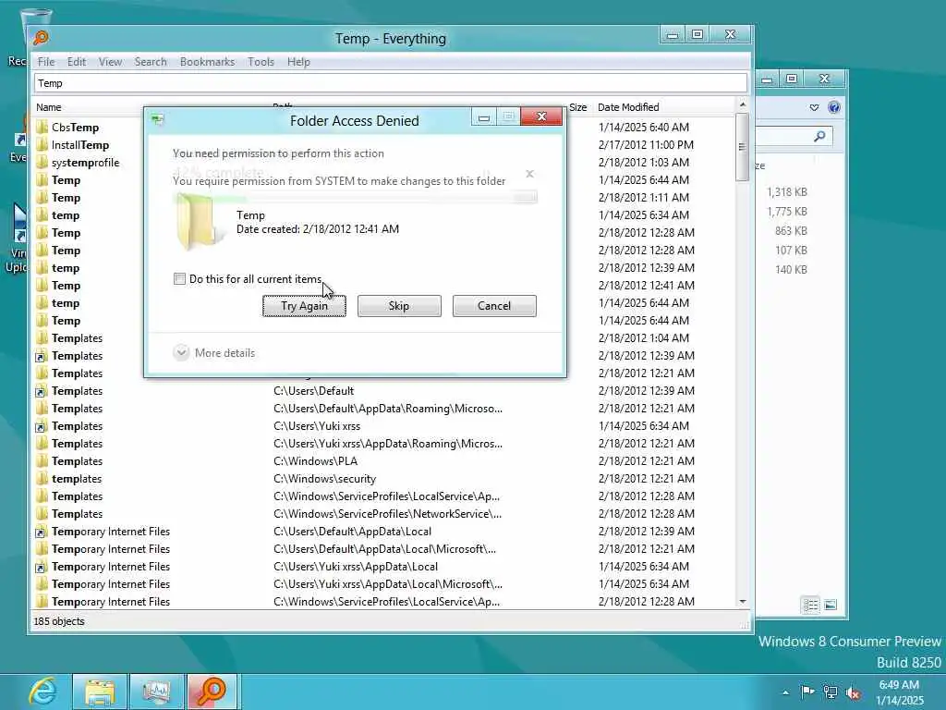Select templates folder icon at C:\Windows\security
Screen dimensions: 946x710
coord(42,479)
